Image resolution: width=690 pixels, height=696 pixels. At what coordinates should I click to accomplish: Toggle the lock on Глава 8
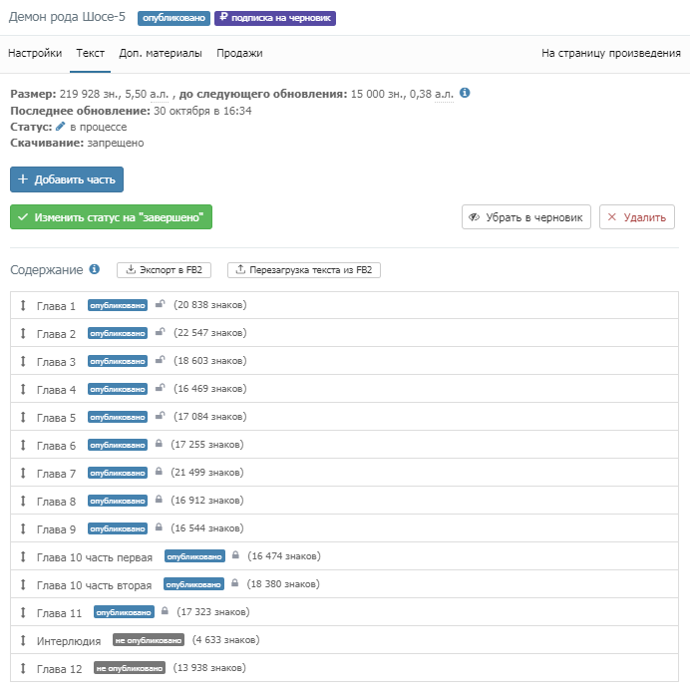[159, 501]
